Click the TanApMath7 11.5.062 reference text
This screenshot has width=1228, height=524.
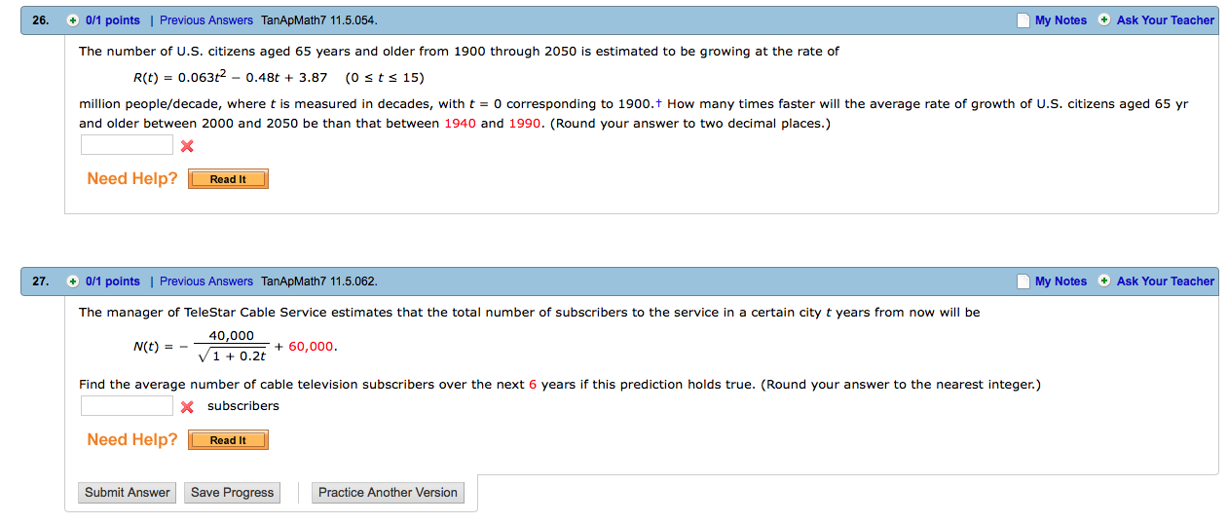tap(319, 281)
